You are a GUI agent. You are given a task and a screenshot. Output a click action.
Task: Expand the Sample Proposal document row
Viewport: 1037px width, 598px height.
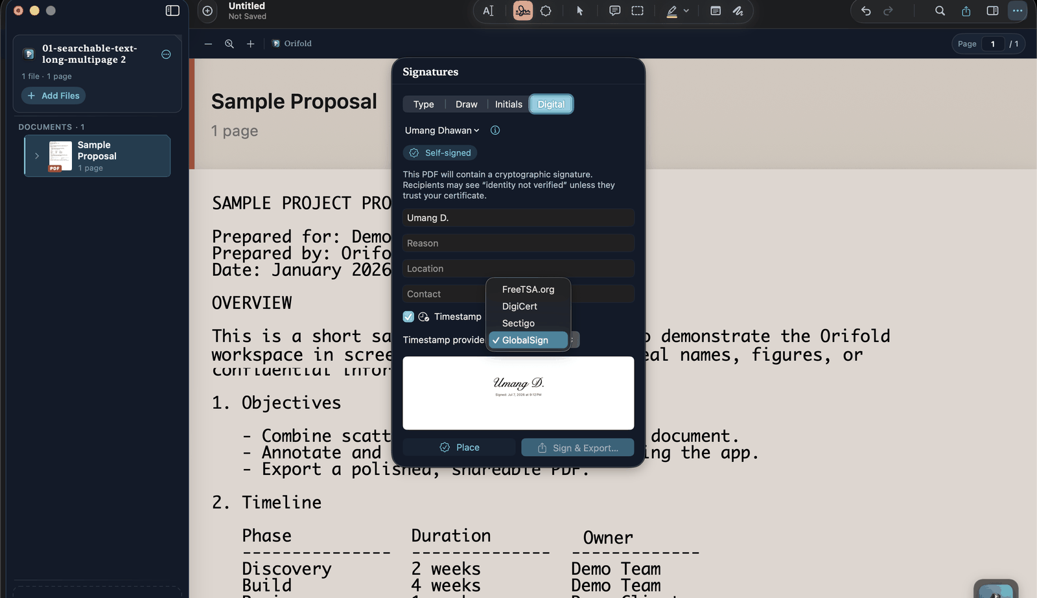pos(37,156)
